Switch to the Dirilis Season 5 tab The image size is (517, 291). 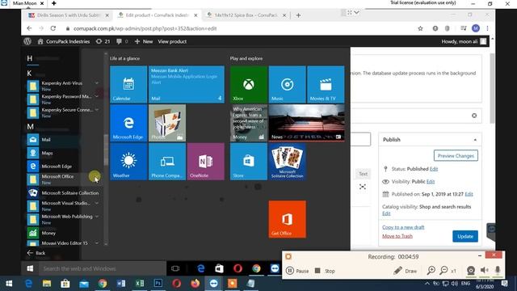(x=68, y=15)
